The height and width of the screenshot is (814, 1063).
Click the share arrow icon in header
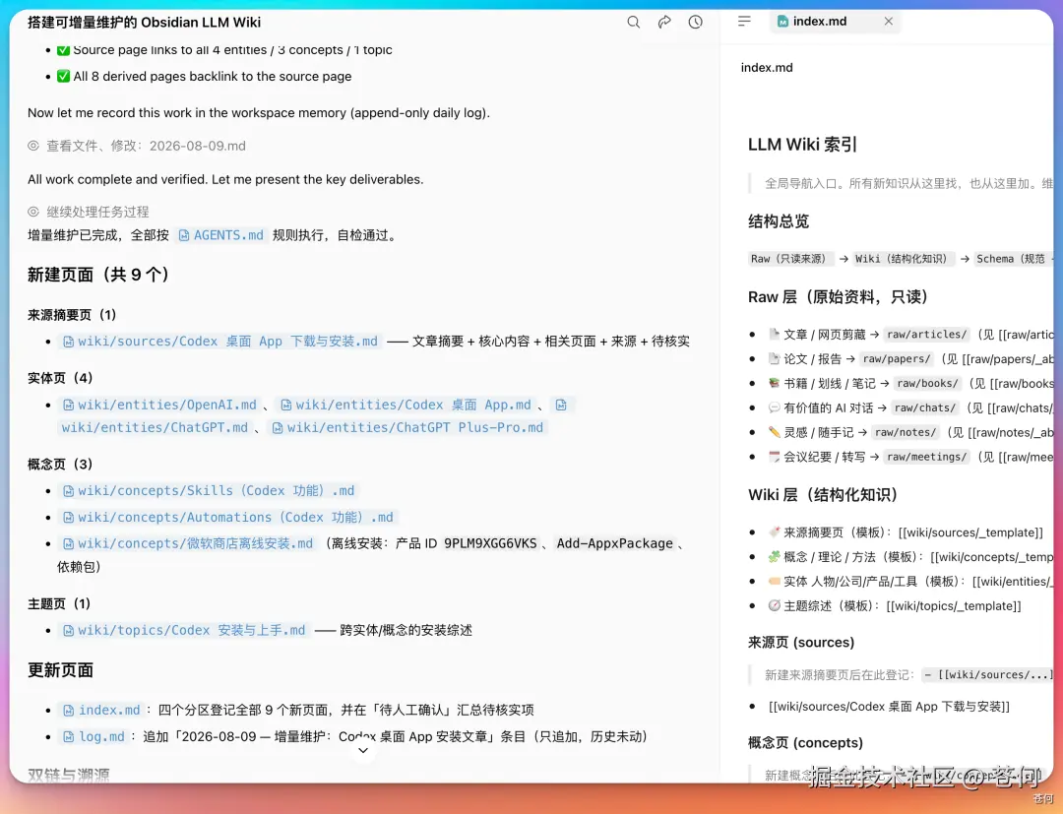click(664, 22)
